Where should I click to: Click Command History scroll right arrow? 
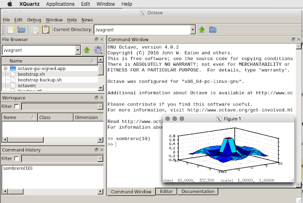coord(100,192)
